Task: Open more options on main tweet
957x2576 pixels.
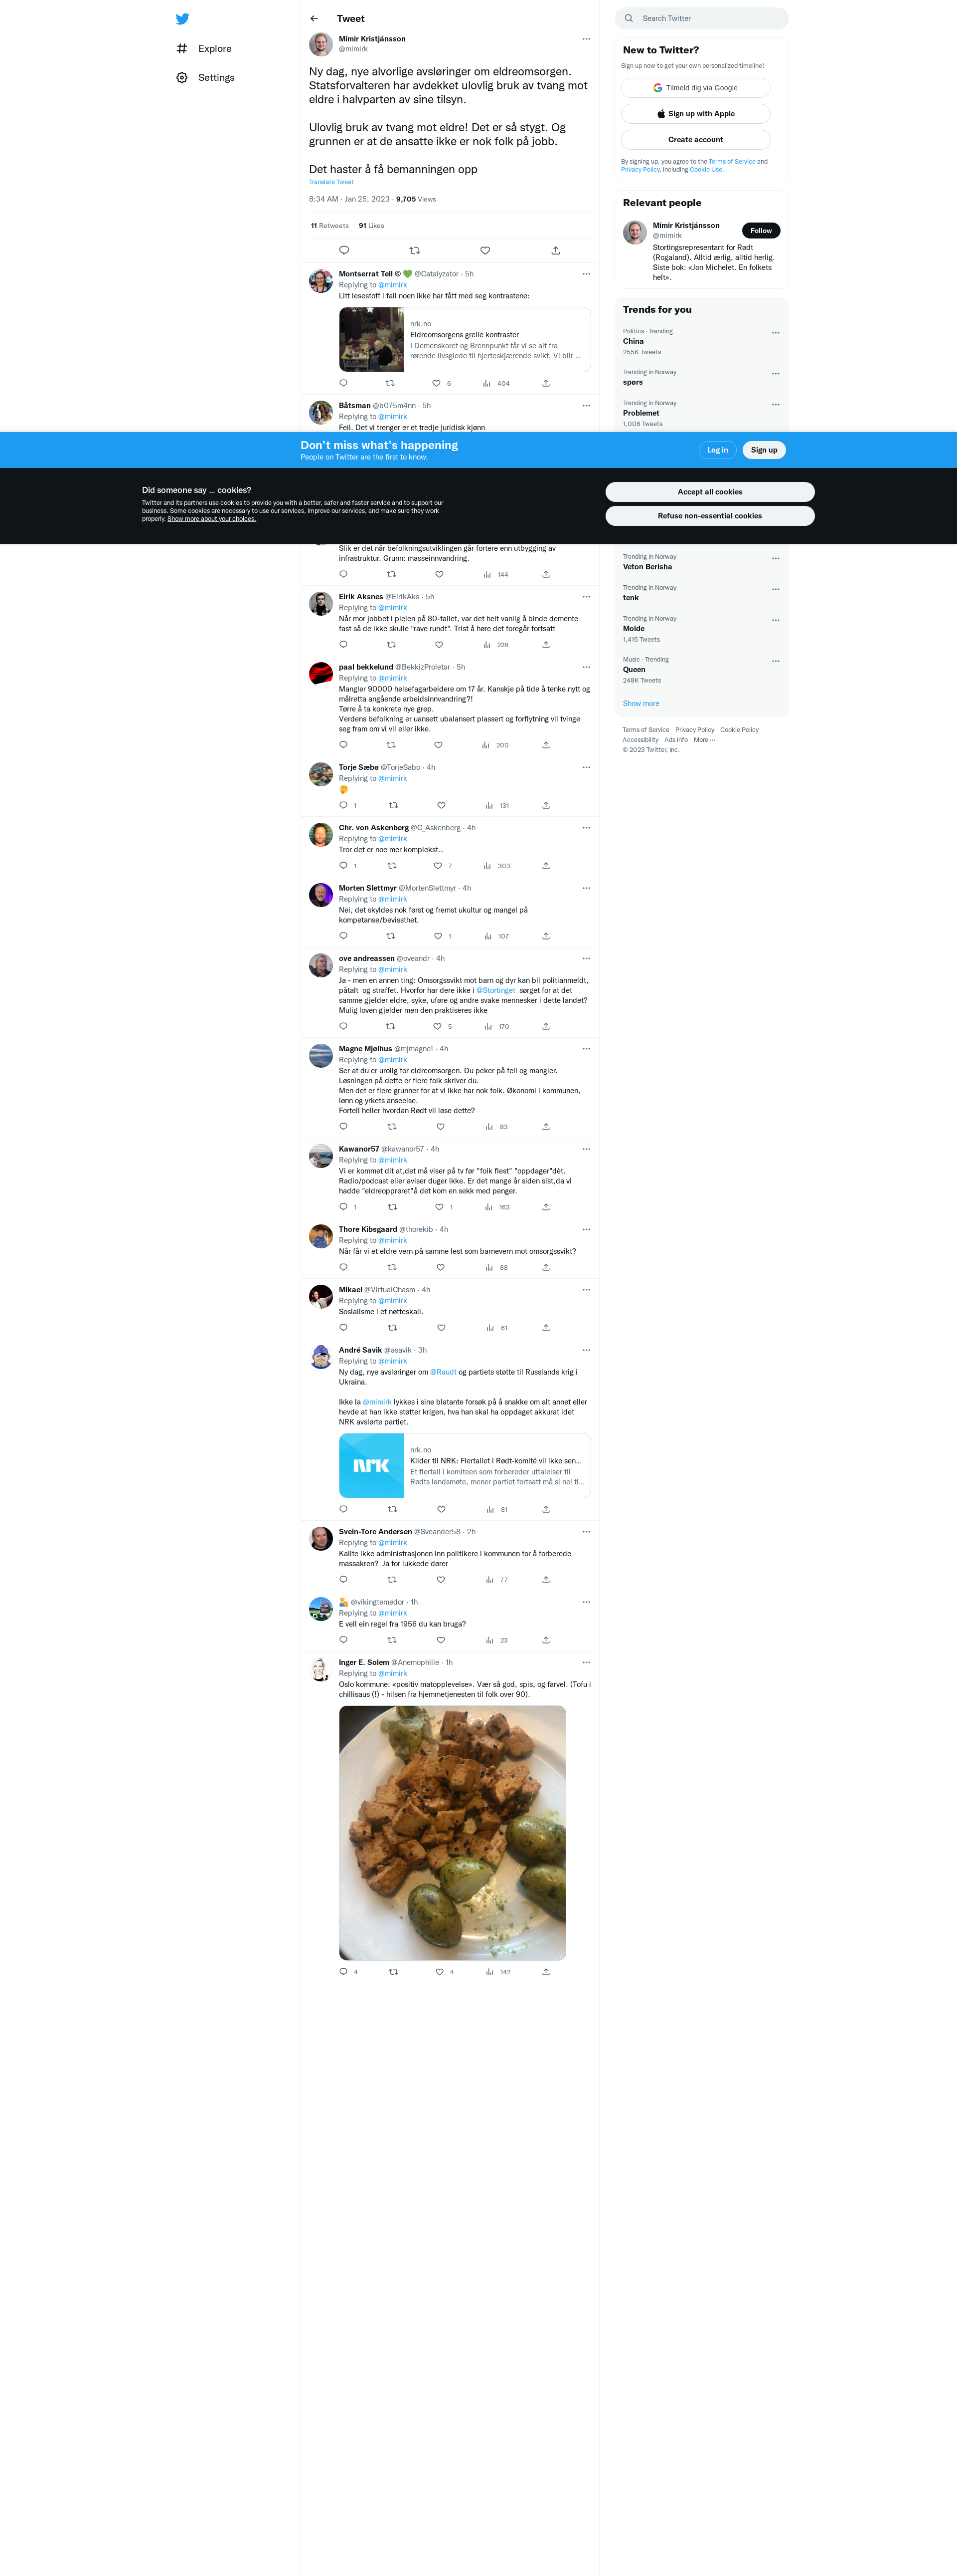Action: [x=586, y=39]
